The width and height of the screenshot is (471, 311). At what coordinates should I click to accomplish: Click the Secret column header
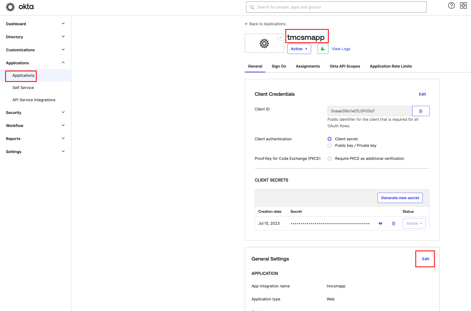pos(296,211)
